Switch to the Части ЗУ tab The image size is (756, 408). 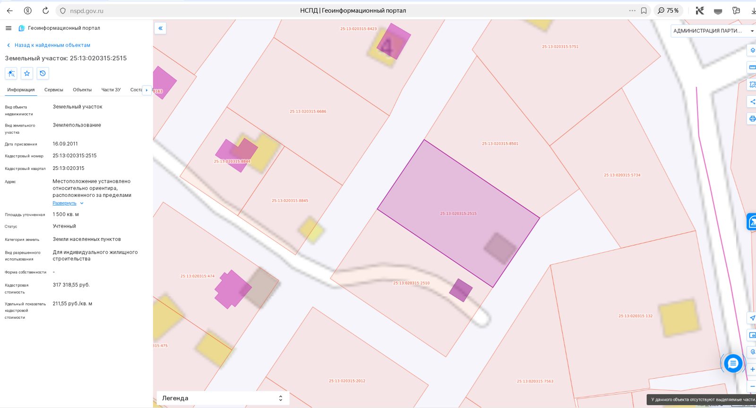[111, 90]
